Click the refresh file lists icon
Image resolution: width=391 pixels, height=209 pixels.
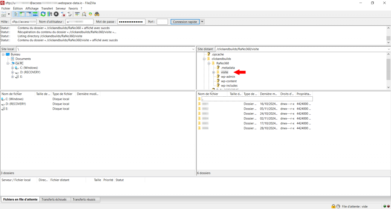[43, 14]
